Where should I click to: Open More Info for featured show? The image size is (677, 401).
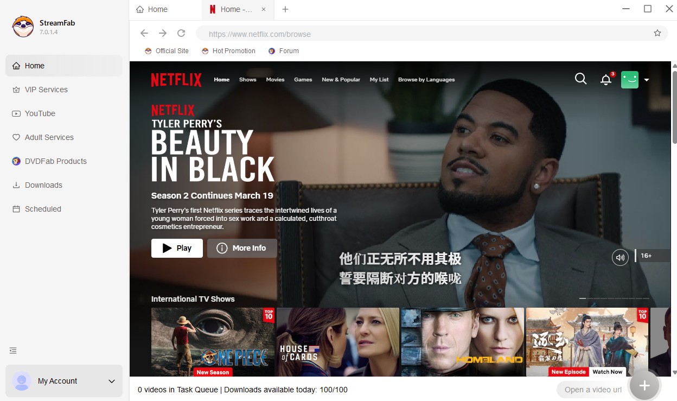[242, 248]
